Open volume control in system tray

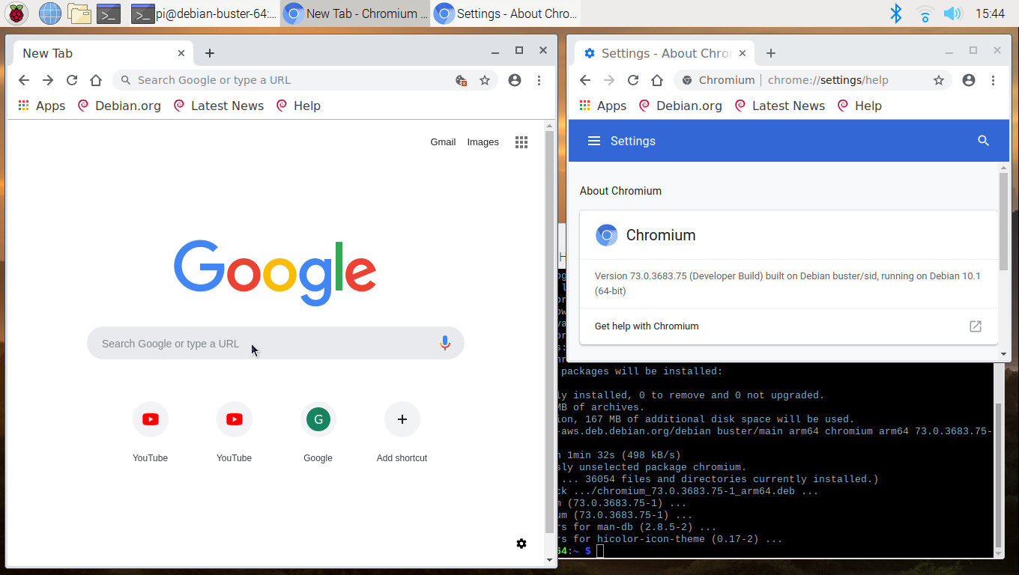(952, 13)
